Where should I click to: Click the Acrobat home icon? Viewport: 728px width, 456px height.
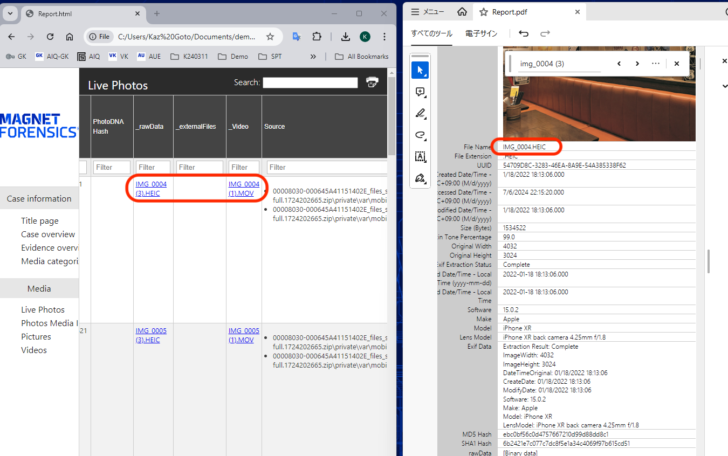coord(462,12)
